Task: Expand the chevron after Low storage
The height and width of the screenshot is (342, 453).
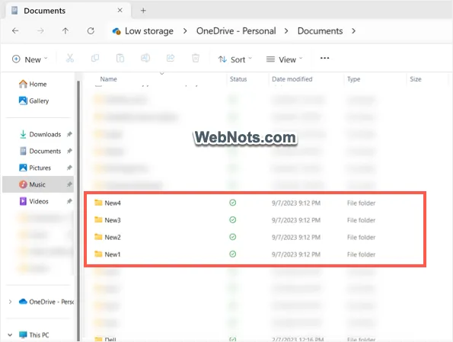Action: (x=185, y=31)
